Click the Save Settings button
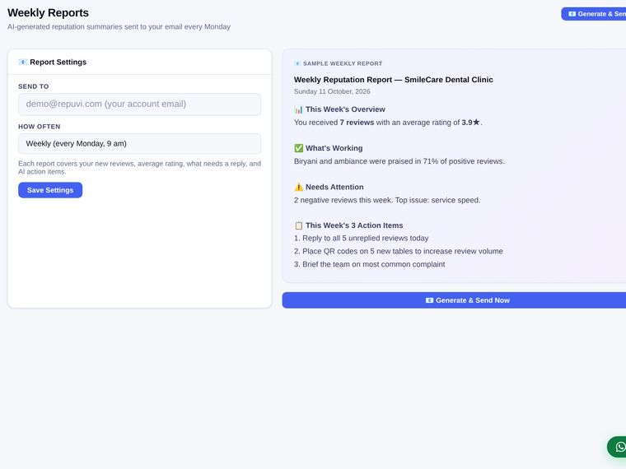Viewport: 626px width, 469px height. 50,190
